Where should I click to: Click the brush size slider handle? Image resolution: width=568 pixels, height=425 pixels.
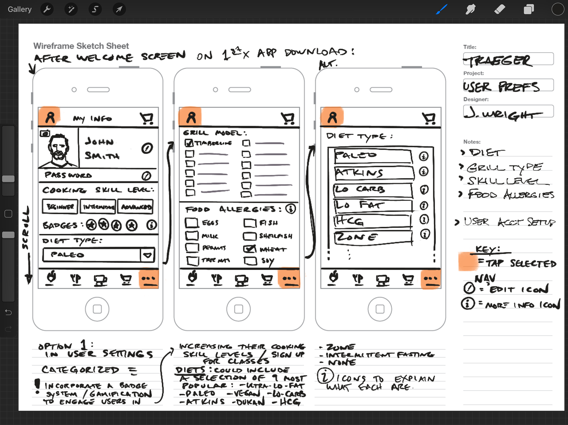point(8,179)
